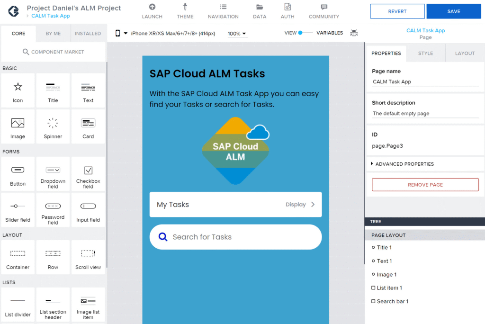Open the Component Market search

(x=53, y=52)
